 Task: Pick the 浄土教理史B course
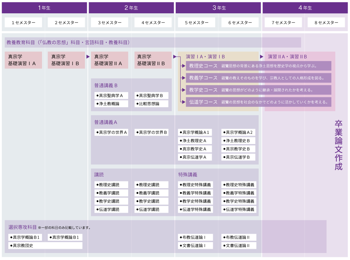click(238, 141)
